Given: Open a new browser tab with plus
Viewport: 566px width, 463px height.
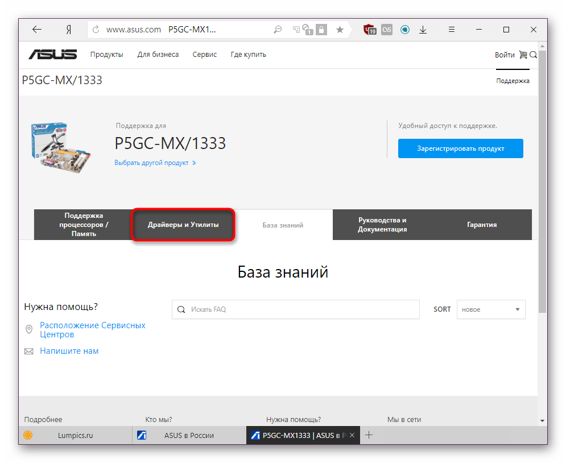Looking at the screenshot, I should 369,435.
